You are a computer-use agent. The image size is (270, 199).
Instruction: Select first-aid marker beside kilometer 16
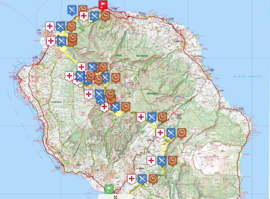click(131, 178)
